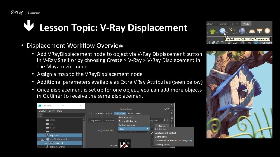Uncheck Subdivision and Displacement Quality
This screenshot has width=280, height=157.
pos(152,141)
